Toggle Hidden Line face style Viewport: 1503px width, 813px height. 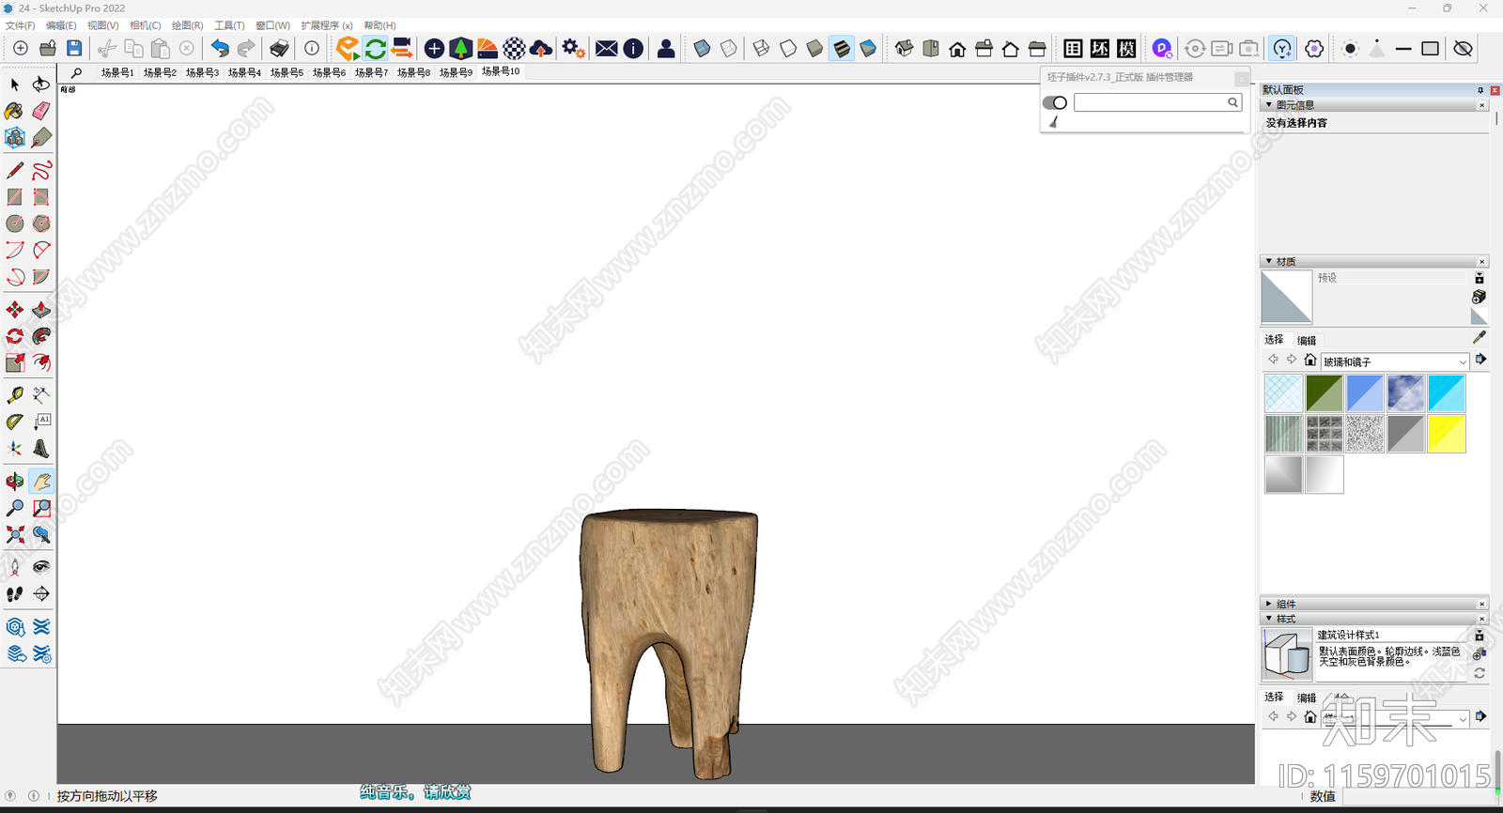coord(788,48)
